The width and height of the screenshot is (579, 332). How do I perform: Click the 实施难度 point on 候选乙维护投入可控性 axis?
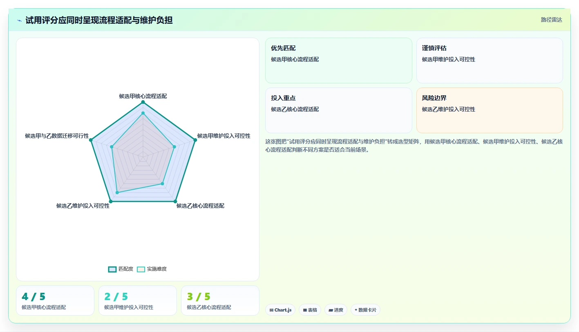pos(117,192)
